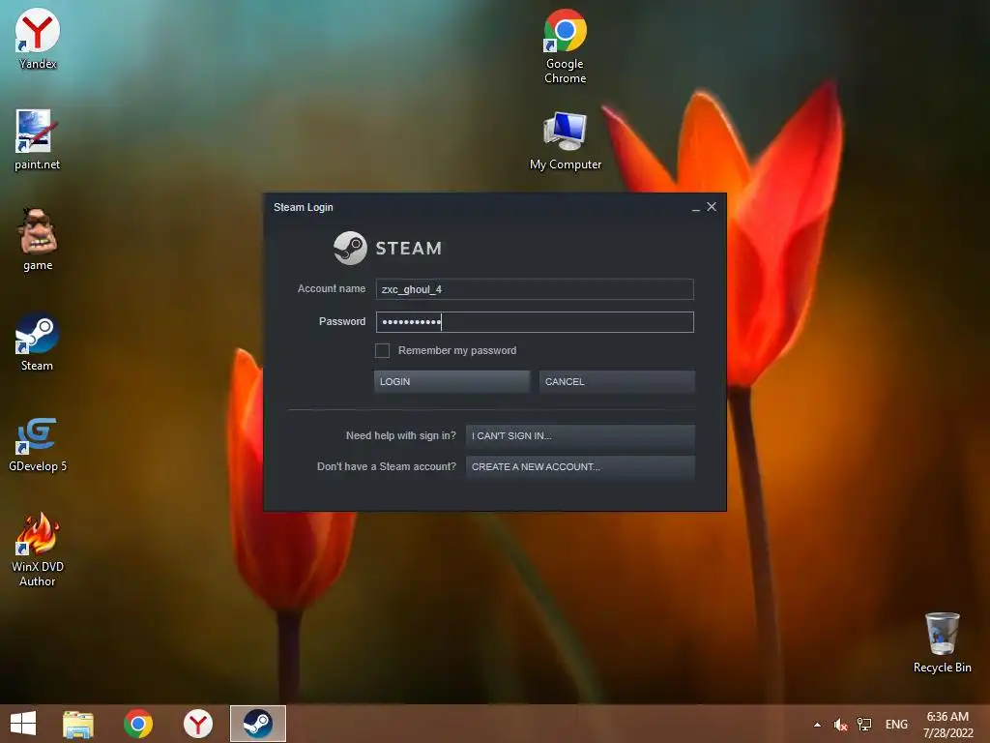Click I CAN'T SIGN IN button
990x743 pixels.
pos(580,436)
